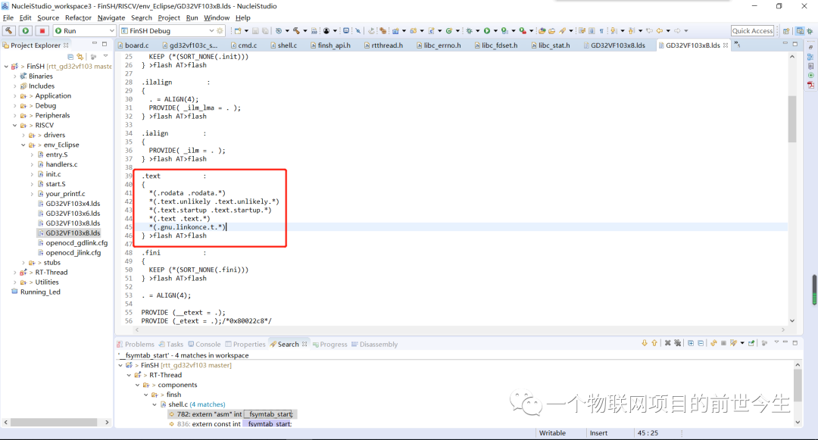
Task: Open the Refactor menu
Action: [78, 17]
